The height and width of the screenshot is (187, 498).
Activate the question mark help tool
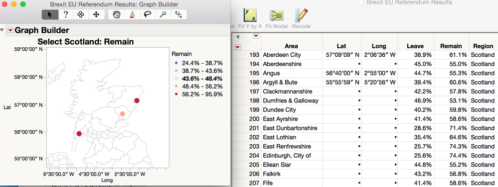(x=66, y=14)
